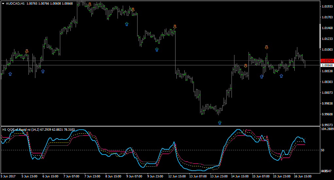Click the blue up arrow under the first candles of 5 Jun
The image size is (334, 180).
click(x=10, y=74)
